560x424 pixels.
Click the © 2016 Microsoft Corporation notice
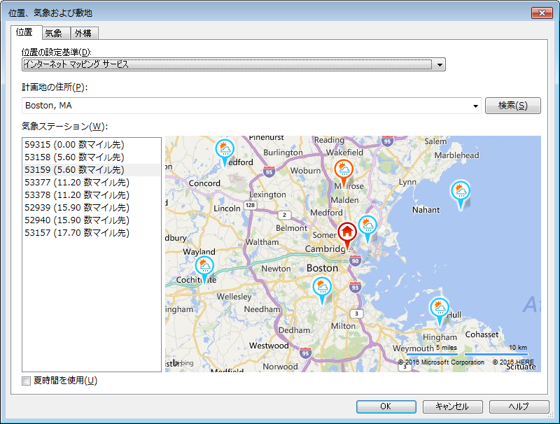click(x=442, y=362)
